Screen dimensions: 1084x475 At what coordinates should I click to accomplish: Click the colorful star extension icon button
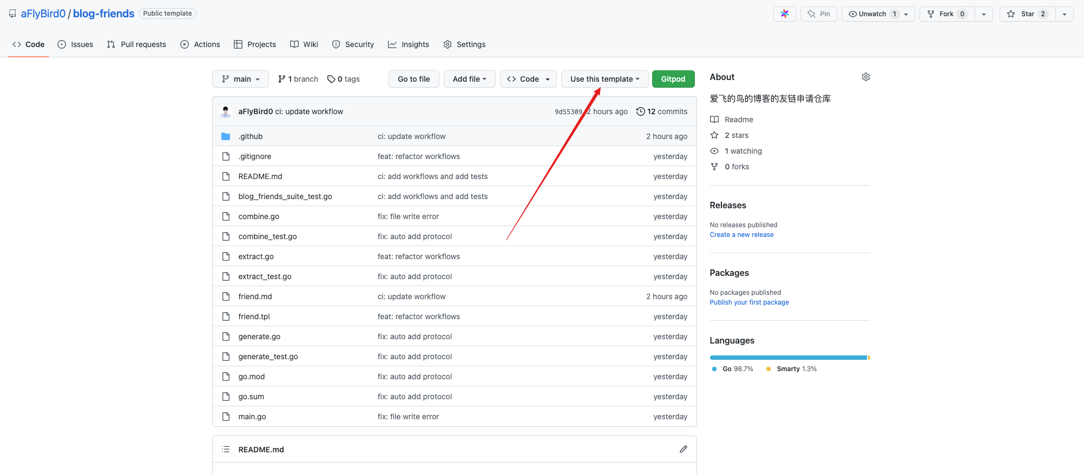tap(784, 14)
